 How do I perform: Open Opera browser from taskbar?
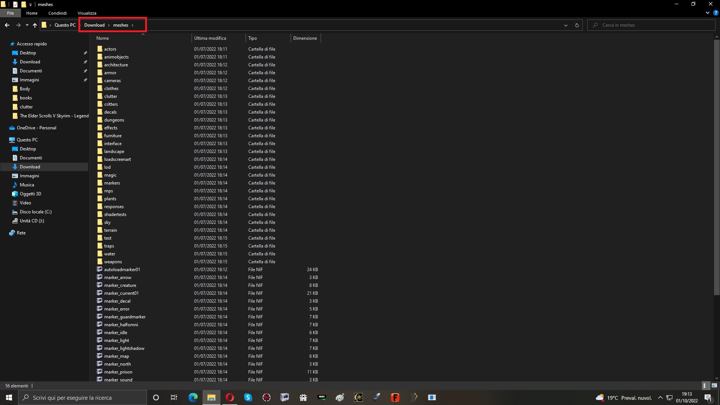click(x=230, y=397)
